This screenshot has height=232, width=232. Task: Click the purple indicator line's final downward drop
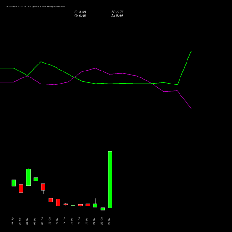coord(184,99)
